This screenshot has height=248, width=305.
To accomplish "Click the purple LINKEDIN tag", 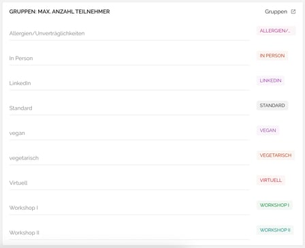I will 270,80.
